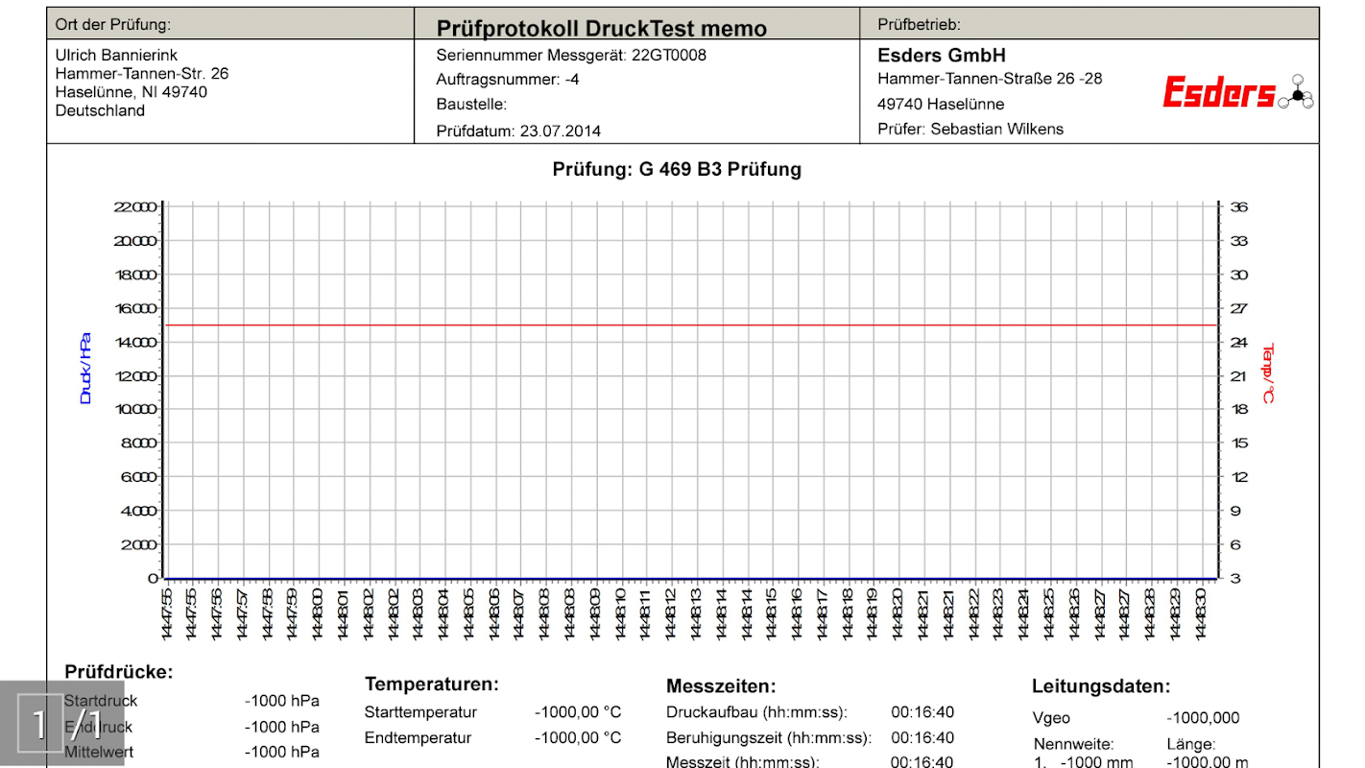This screenshot has height=768, width=1365.
Task: Click the Vgeo value '-1000,000'
Action: [1203, 718]
